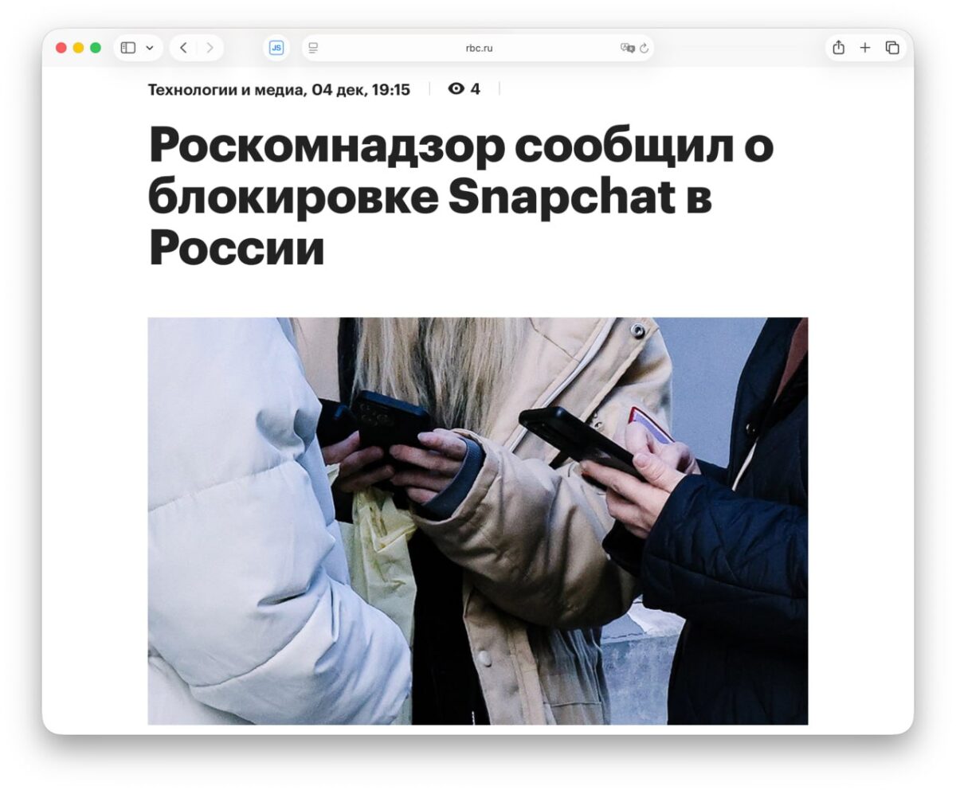
Task: Open the translate page icon
Action: coord(628,48)
